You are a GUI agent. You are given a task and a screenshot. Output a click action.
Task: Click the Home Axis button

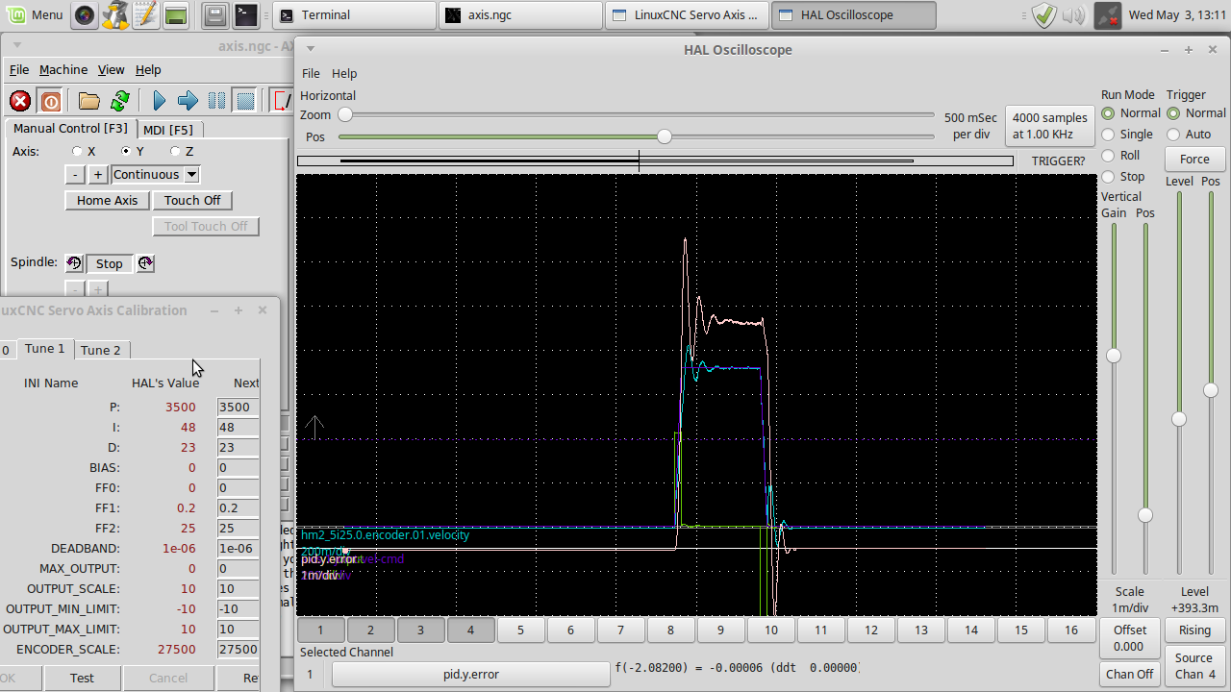coord(107,200)
